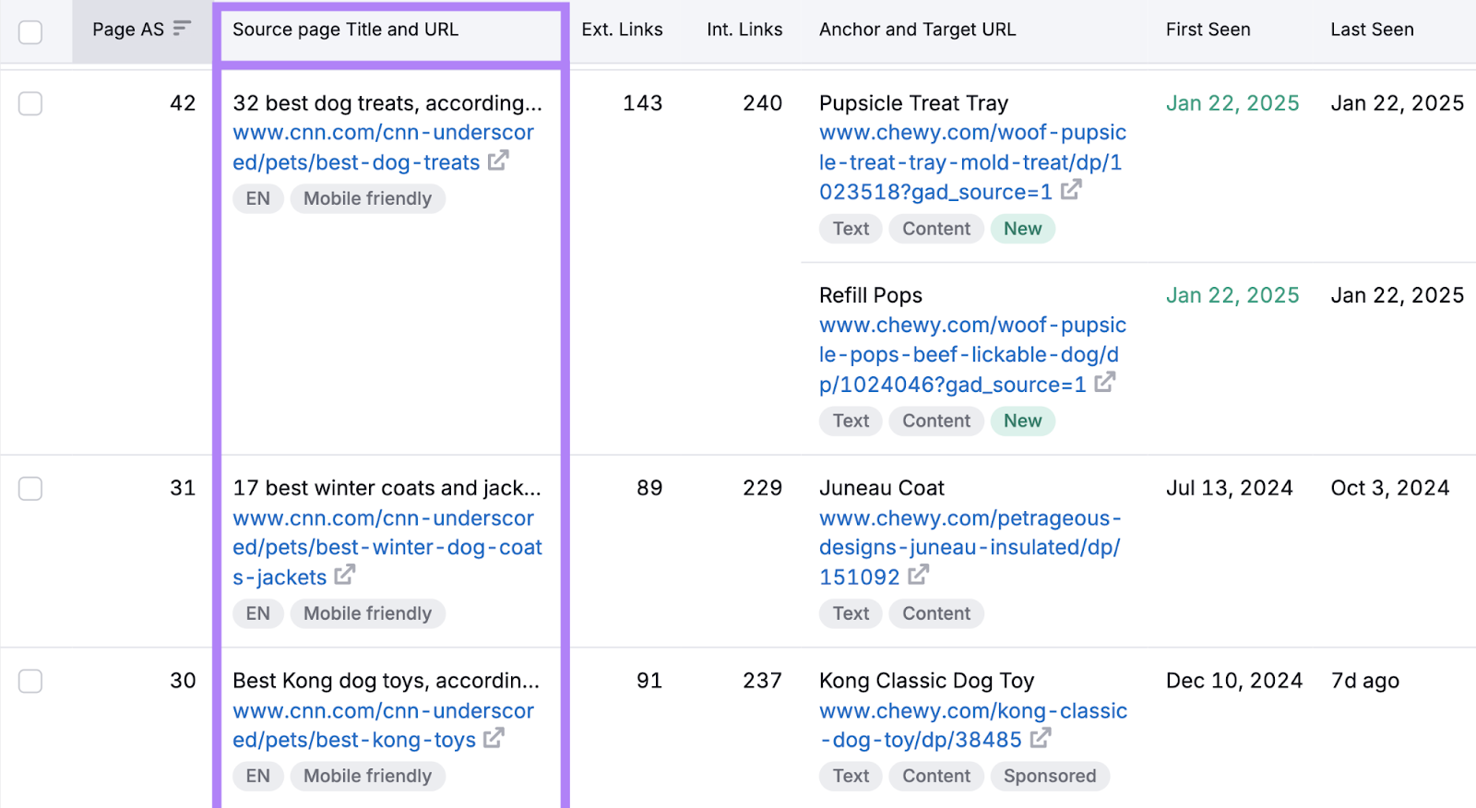Click the external link icon beside winter-dog-coats URL

pyautogui.click(x=344, y=576)
